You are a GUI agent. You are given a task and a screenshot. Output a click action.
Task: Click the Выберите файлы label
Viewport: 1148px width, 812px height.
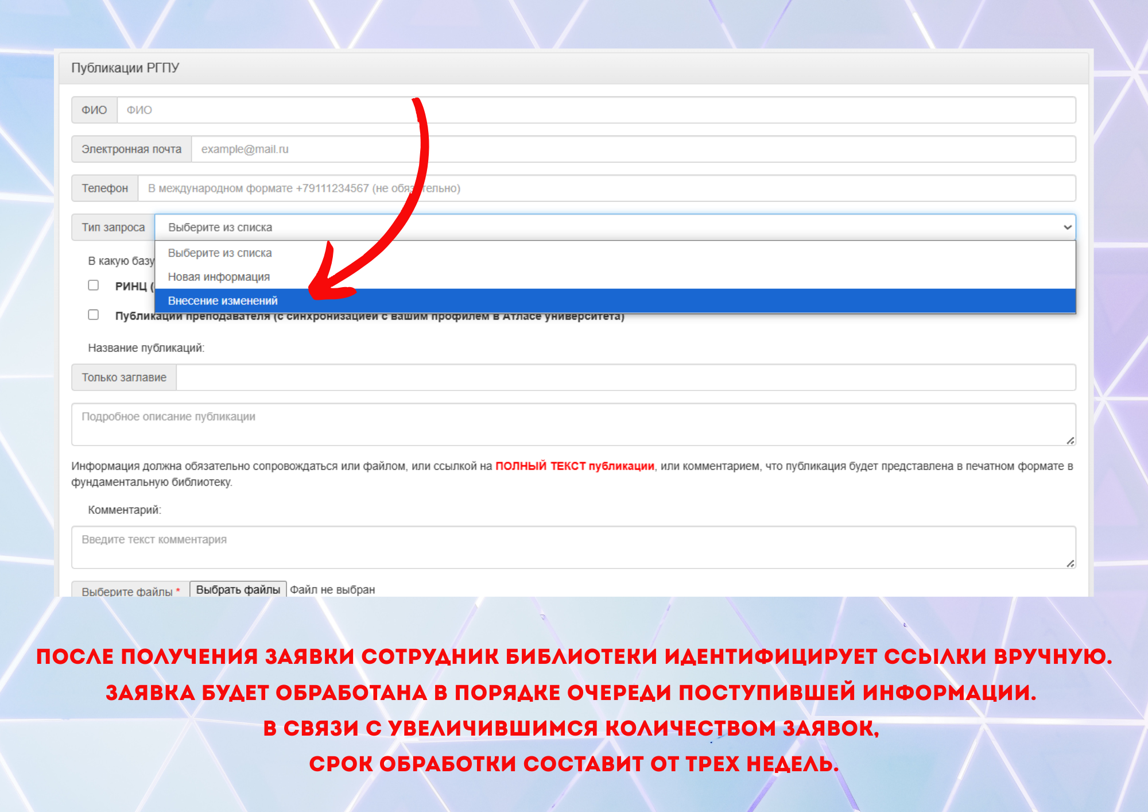tap(127, 591)
